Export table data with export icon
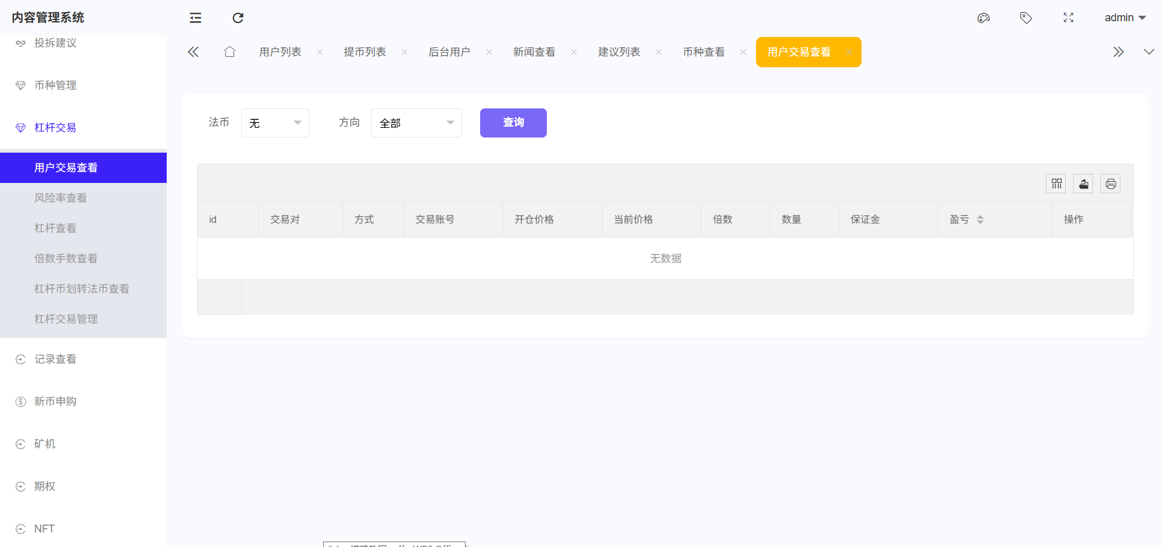Screen dimensions: 1161x547 1083,184
